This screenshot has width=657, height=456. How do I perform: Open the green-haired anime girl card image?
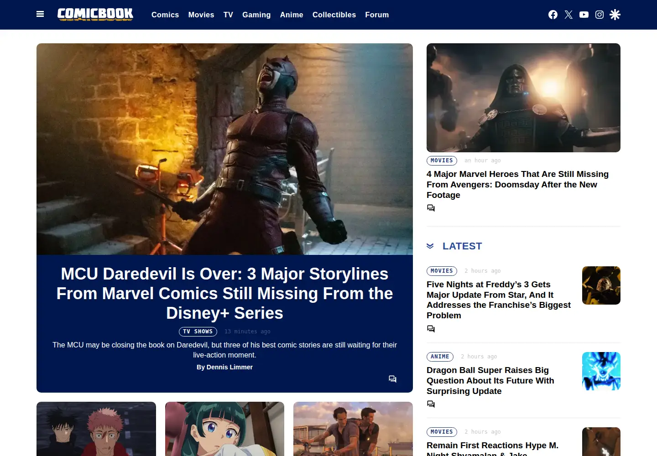coord(224,429)
